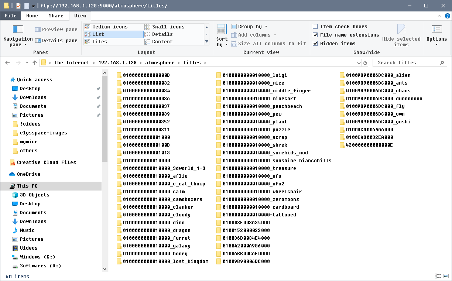Image resolution: width=452 pixels, height=281 pixels.
Task: Refresh the titles folder view
Action: [365, 62]
